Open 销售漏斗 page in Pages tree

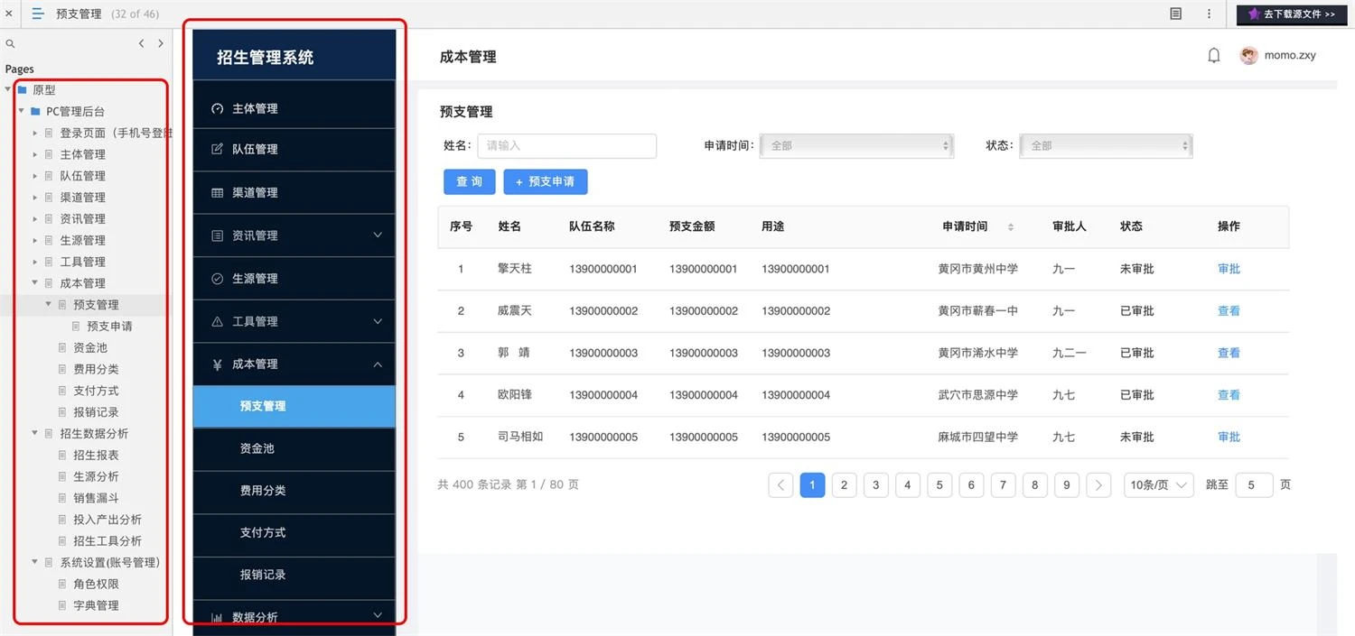click(x=96, y=498)
